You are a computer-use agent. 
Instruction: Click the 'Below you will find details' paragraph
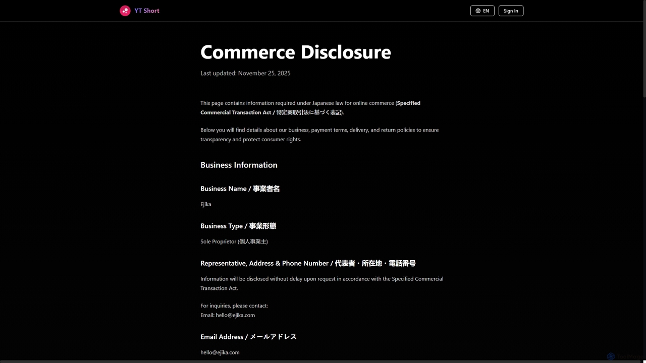tap(319, 135)
